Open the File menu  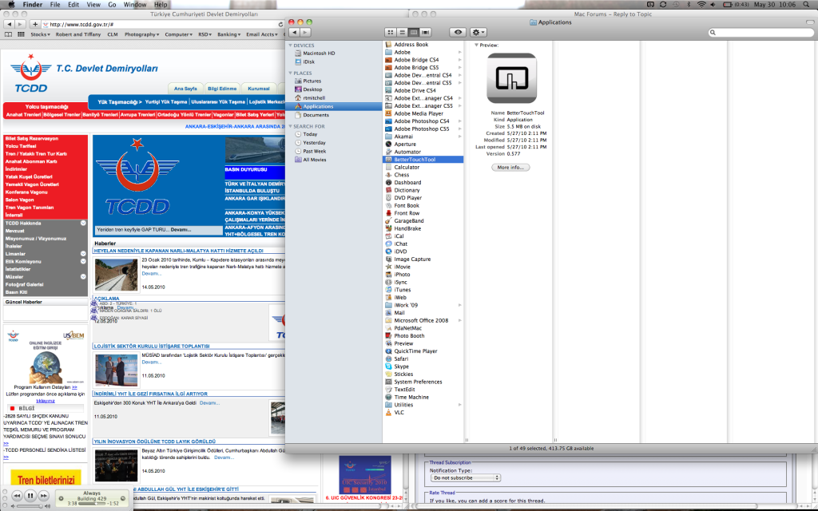click(55, 4)
